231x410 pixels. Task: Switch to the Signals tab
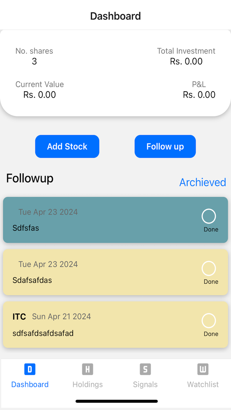tap(145, 376)
